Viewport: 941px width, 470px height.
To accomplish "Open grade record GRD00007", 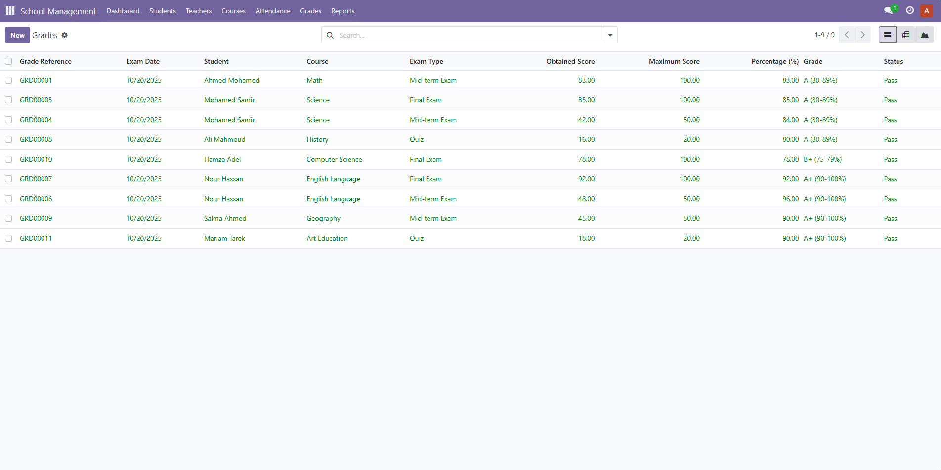I will click(x=36, y=179).
